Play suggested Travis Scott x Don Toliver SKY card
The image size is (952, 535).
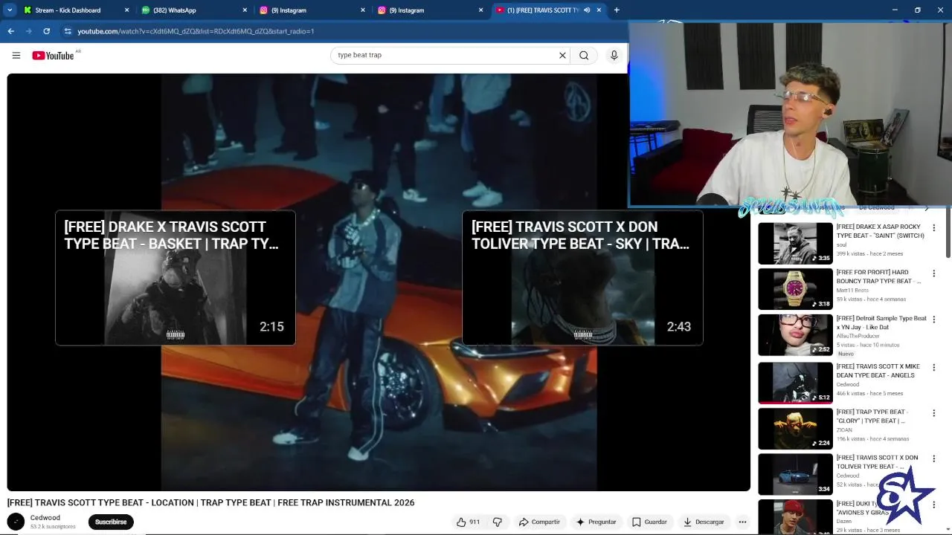coord(582,278)
